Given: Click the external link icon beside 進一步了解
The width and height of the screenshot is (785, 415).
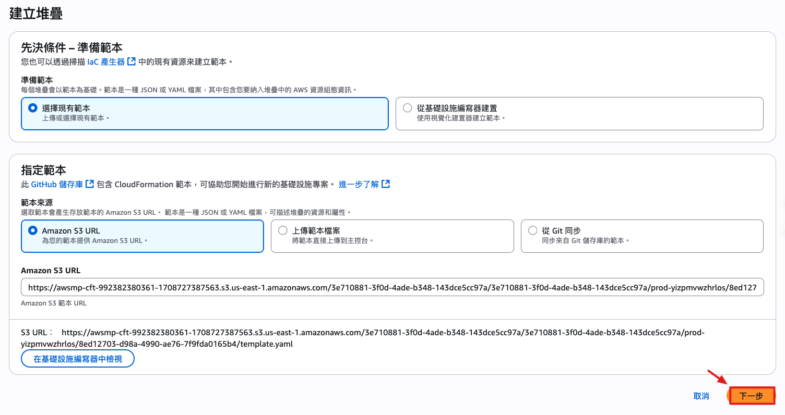Looking at the screenshot, I should [386, 184].
